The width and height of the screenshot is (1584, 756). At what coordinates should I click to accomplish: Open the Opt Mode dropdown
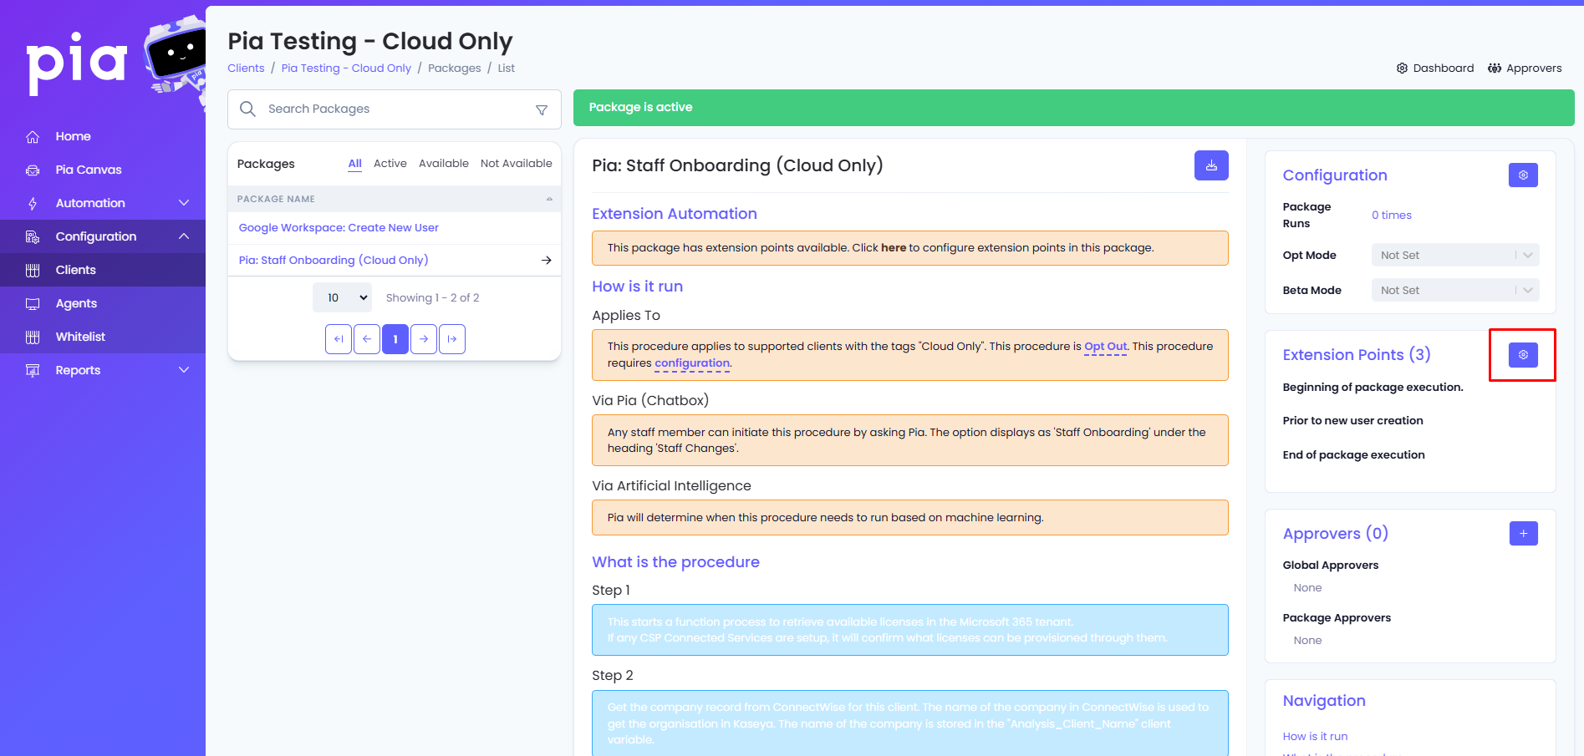[x=1455, y=255]
